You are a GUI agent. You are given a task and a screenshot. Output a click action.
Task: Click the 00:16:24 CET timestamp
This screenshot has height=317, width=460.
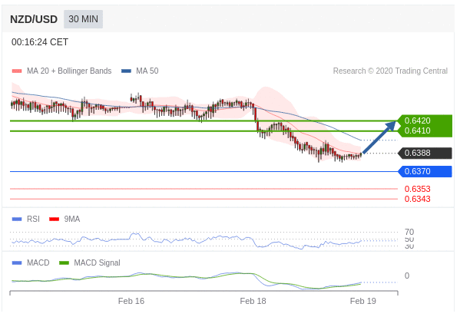point(40,42)
